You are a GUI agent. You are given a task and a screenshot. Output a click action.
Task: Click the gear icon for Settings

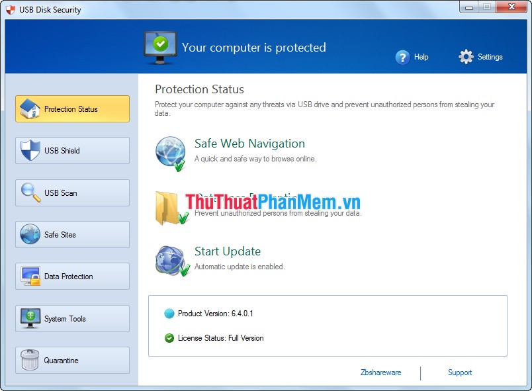(466, 57)
